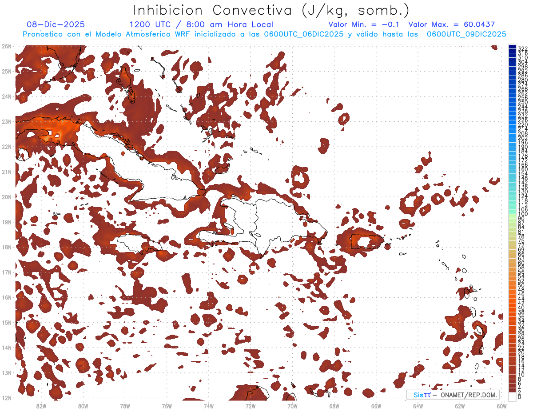Click the 60W longitude label
This screenshot has width=533, height=412.
point(501,406)
